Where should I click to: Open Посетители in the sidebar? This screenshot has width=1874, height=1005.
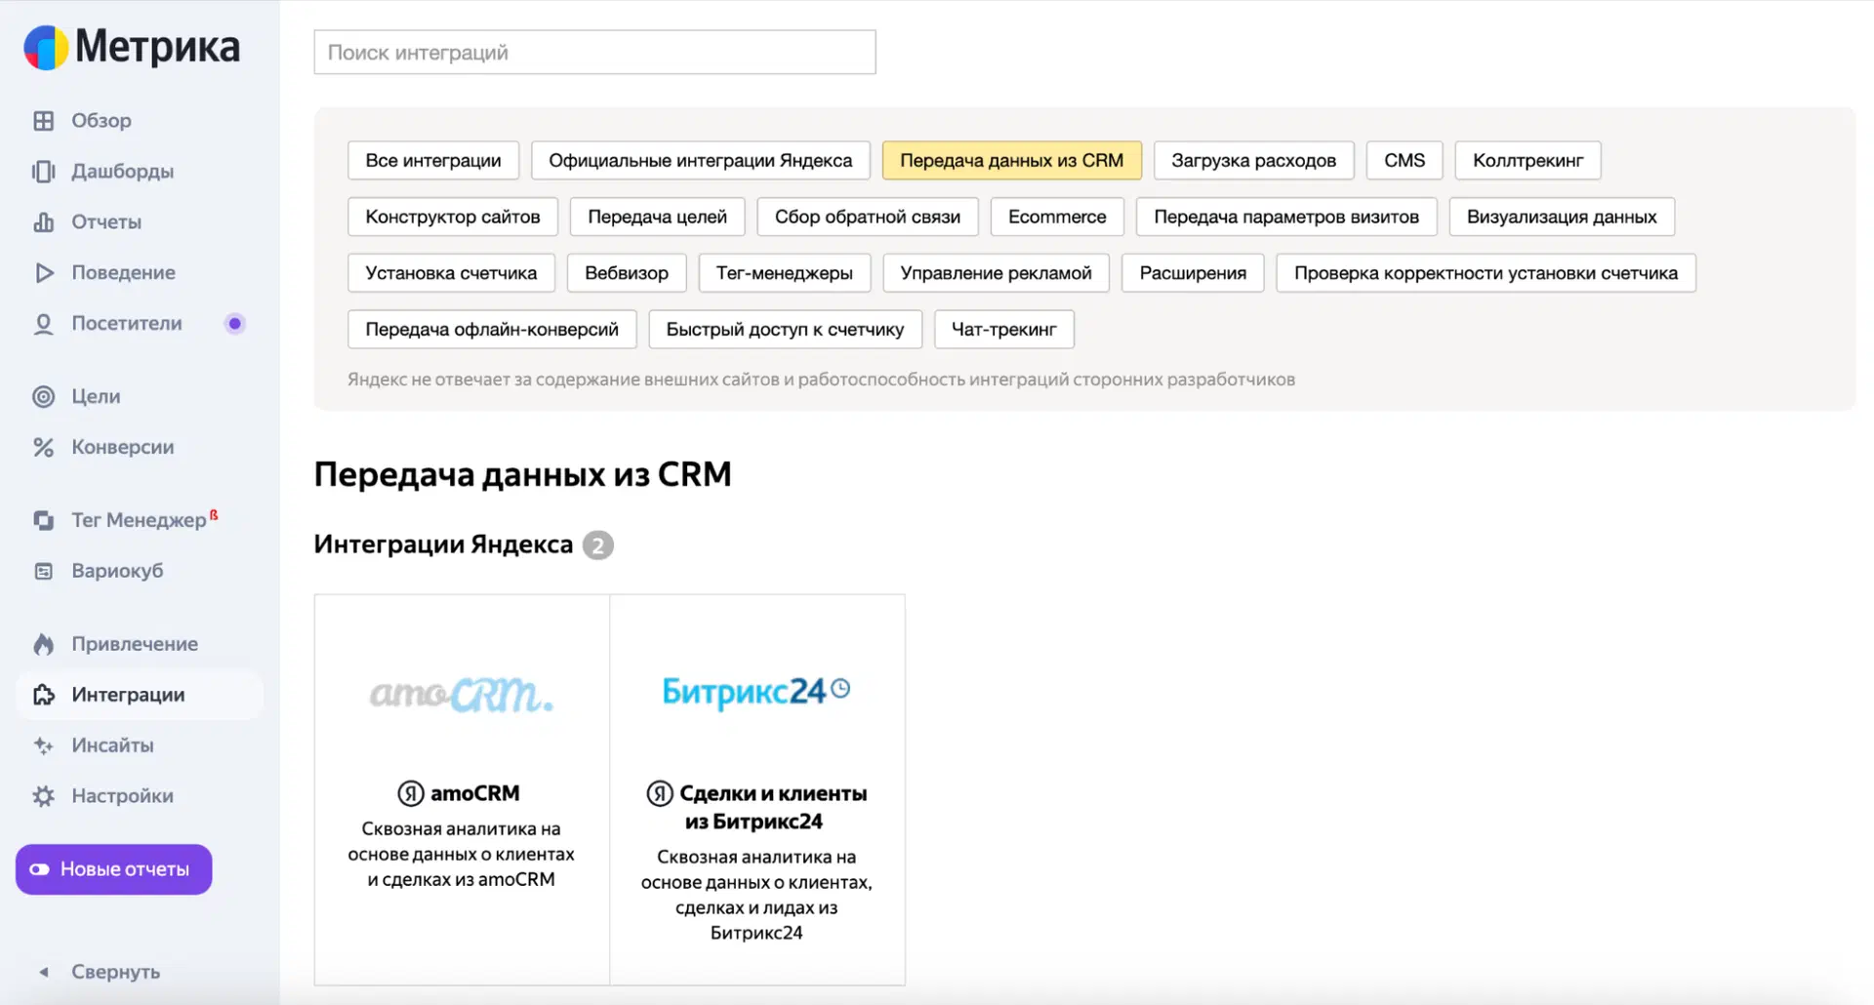127,324
